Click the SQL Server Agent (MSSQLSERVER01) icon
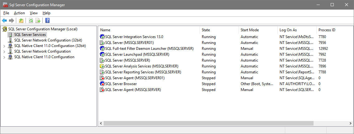Screen dimensions: 354x134 102,78
